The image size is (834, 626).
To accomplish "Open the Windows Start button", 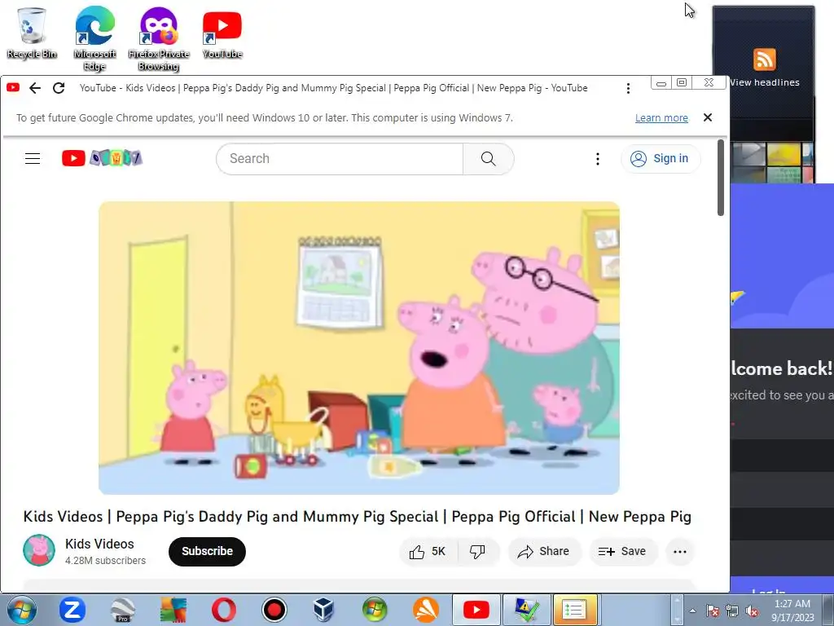I will (x=22, y=610).
